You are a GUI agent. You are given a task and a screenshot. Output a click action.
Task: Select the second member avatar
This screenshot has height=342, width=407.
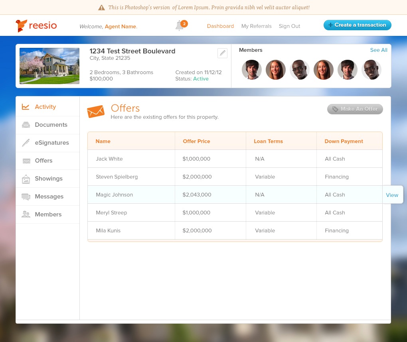click(x=275, y=69)
